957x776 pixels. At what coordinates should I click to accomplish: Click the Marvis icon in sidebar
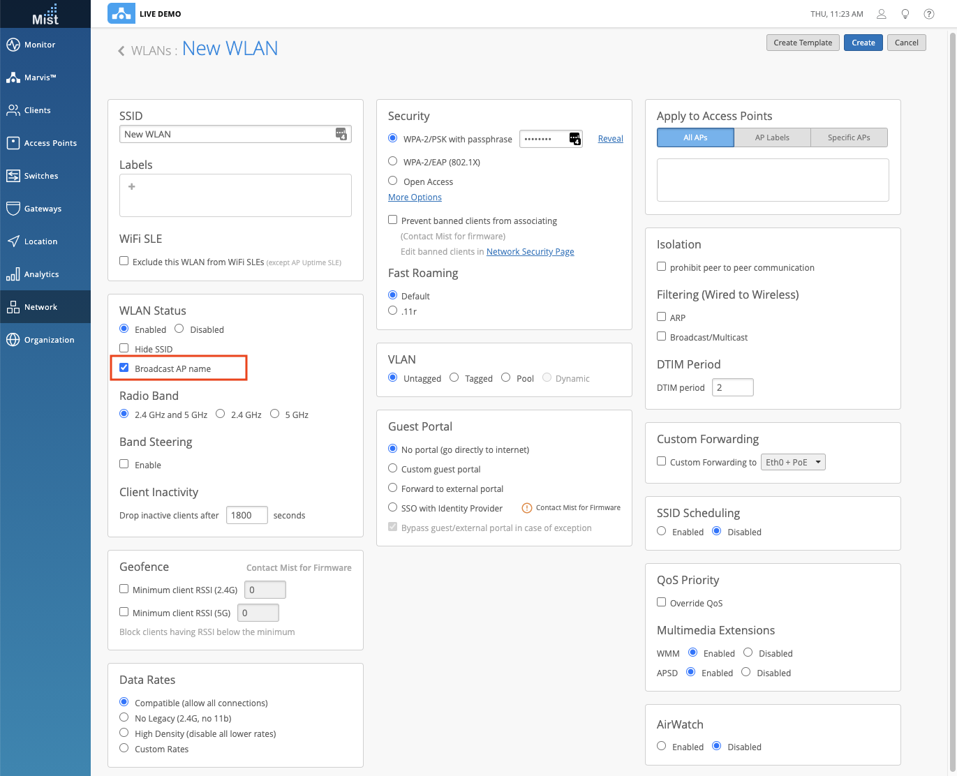pos(13,77)
